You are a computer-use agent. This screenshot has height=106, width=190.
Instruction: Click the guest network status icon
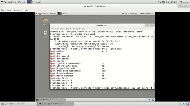coord(126,14)
